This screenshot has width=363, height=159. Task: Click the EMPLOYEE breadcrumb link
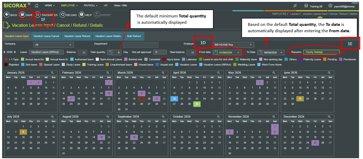(279, 14)
